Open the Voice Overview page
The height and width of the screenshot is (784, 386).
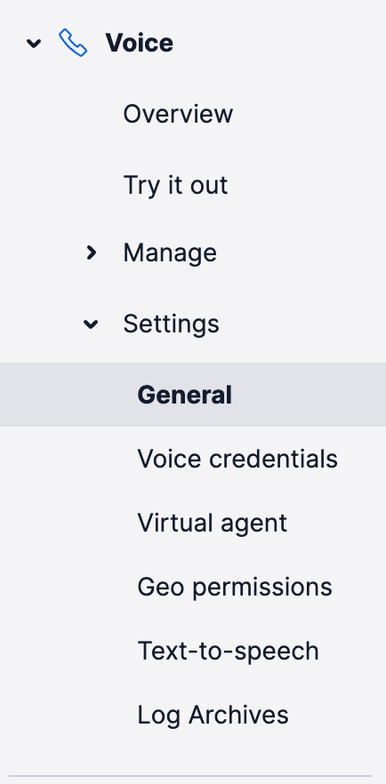[x=178, y=114]
